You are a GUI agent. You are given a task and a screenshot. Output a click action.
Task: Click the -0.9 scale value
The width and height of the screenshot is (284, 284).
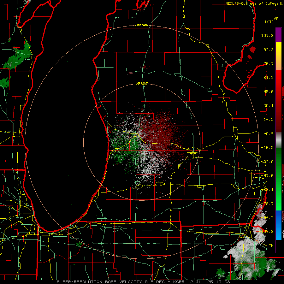tap(269, 134)
